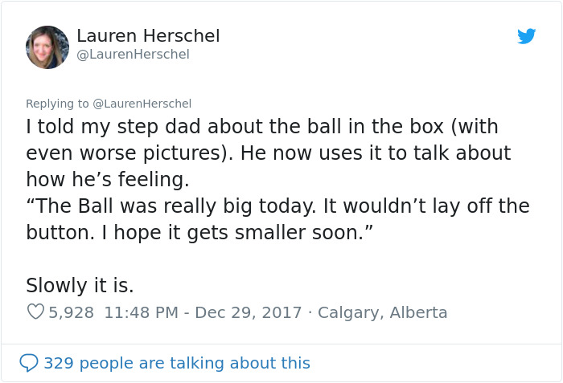The height and width of the screenshot is (383, 563).
Task: Click the @LaurenHerschel mention after Replying to
Action: (x=142, y=104)
